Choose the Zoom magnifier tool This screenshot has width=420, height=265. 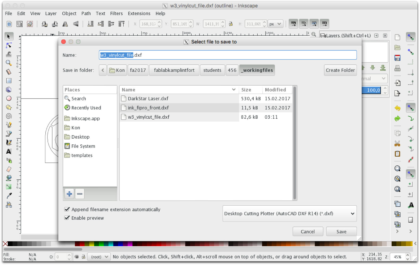[9, 63]
